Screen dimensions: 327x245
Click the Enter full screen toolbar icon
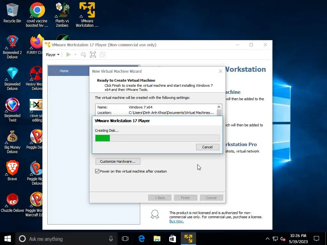click(93, 55)
